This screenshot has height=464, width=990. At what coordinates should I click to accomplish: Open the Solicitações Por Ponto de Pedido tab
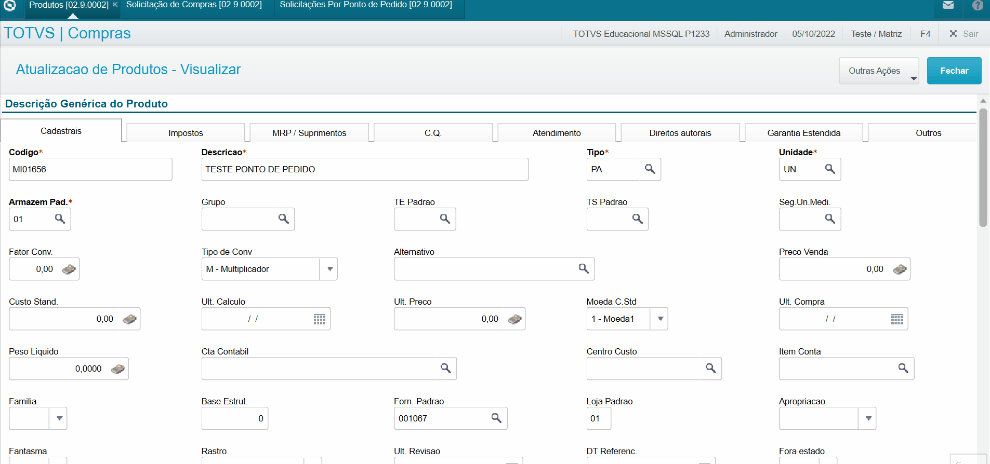tap(366, 5)
